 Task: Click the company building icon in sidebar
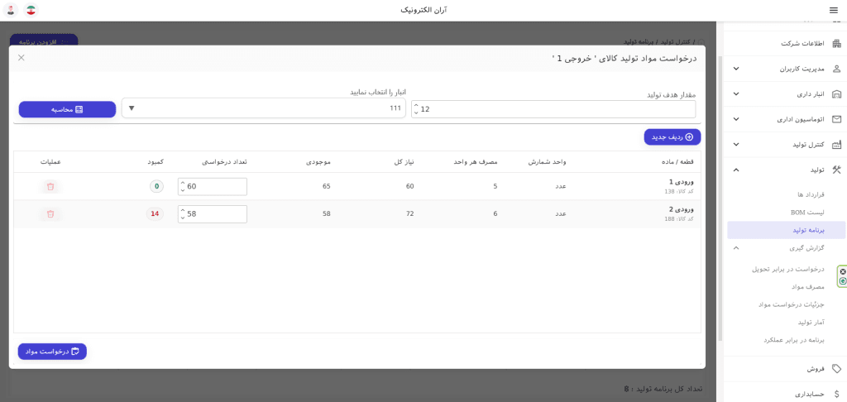click(837, 44)
